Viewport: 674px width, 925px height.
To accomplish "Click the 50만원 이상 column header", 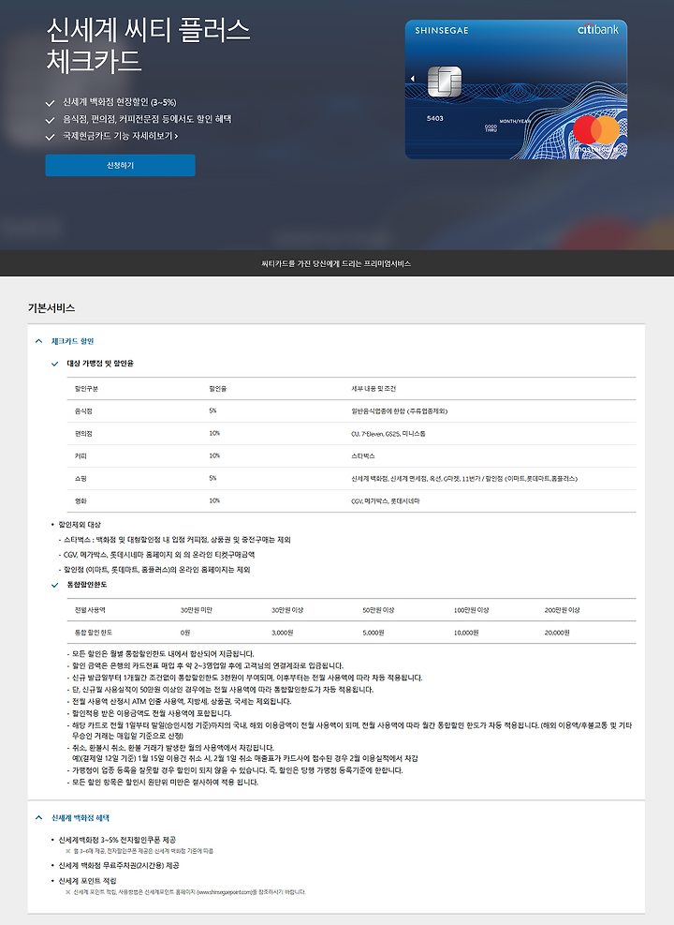I will (378, 610).
